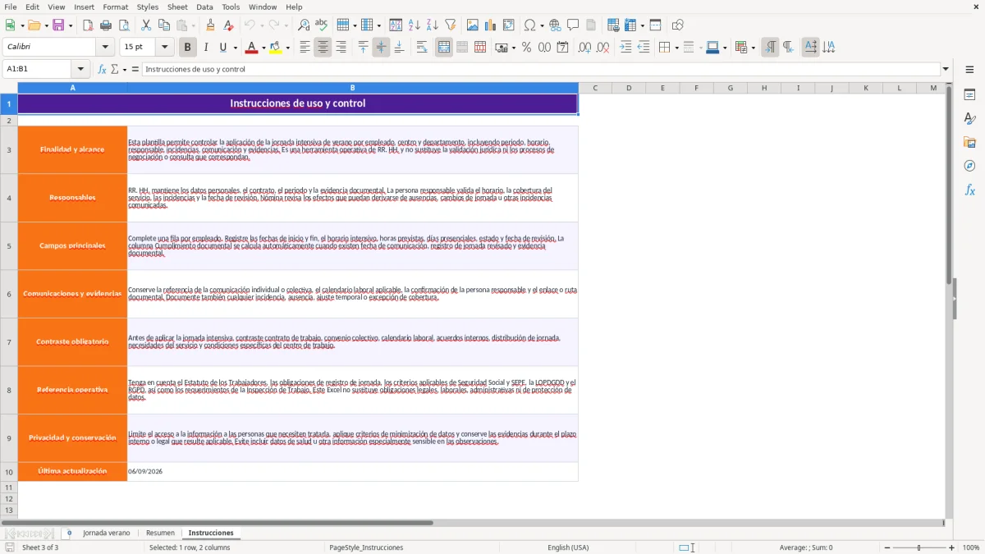This screenshot has width=985, height=554.
Task: Open the Name Box dropdown arrow
Action: tap(80, 69)
